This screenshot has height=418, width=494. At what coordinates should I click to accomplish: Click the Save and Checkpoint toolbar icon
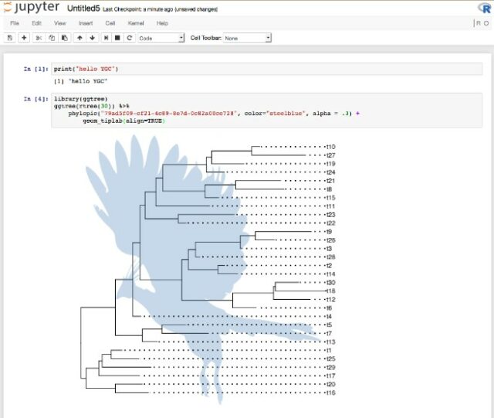tap(10, 38)
